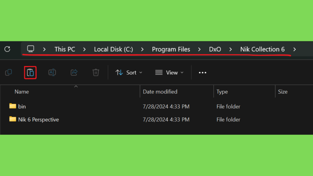
Task: Click the date modified of the bin folder
Action: pyautogui.click(x=166, y=106)
